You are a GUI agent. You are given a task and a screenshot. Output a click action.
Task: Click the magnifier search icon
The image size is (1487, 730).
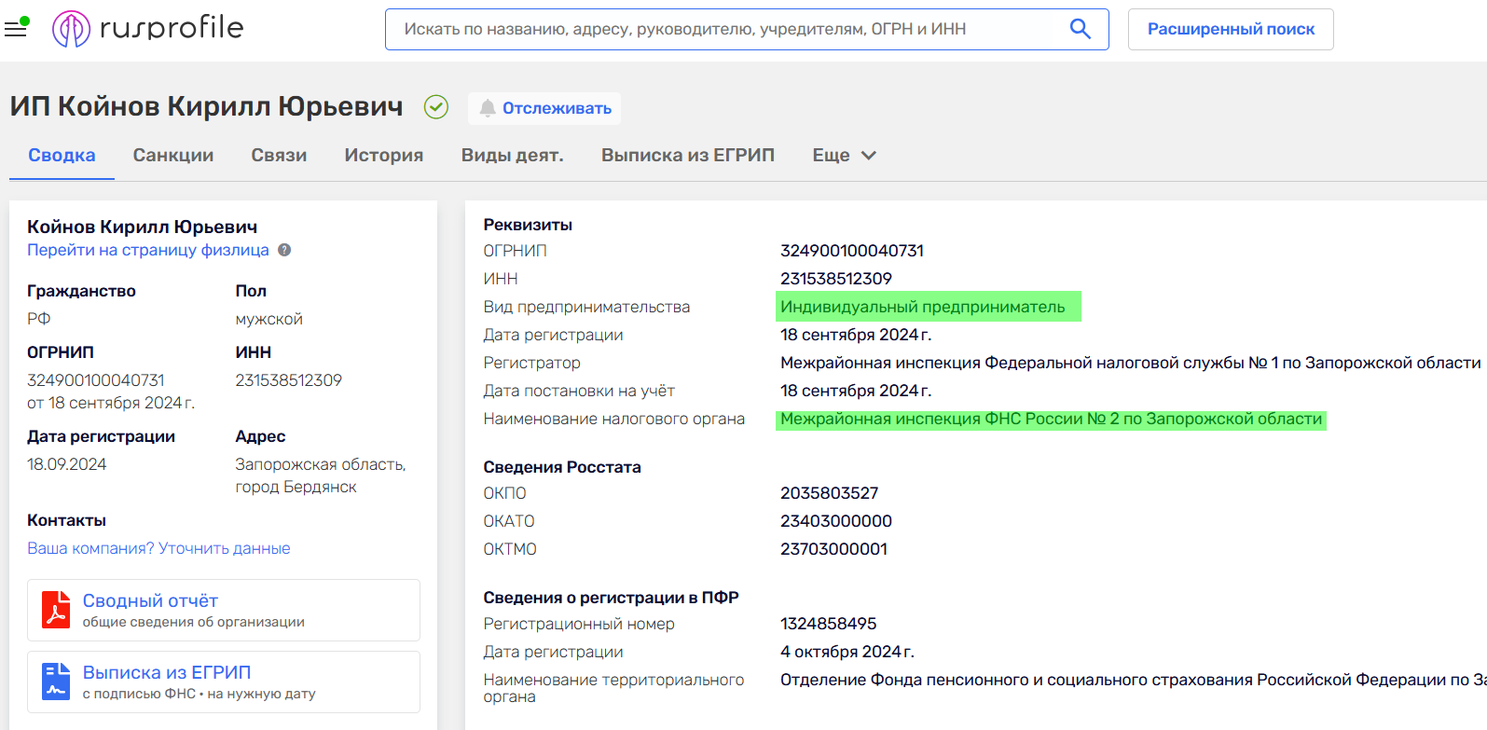click(1080, 29)
